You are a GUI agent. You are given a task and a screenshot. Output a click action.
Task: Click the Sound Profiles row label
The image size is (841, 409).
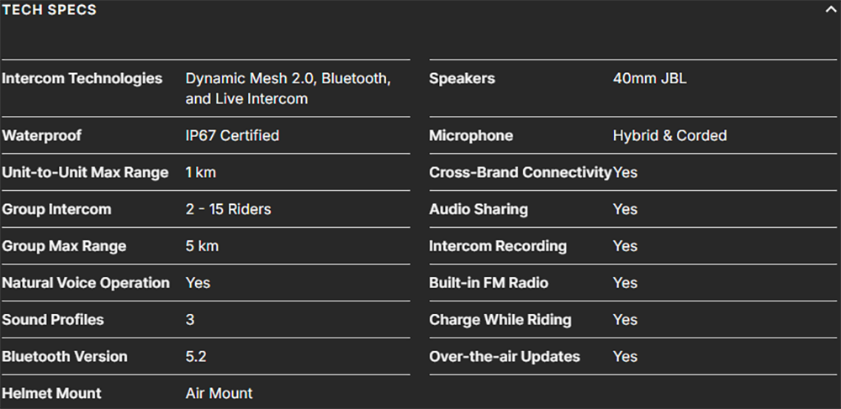(52, 320)
